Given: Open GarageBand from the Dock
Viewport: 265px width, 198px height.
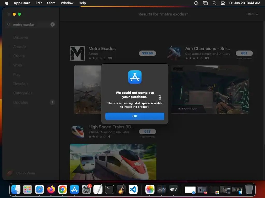Looking at the screenshot, I should [x=121, y=189].
